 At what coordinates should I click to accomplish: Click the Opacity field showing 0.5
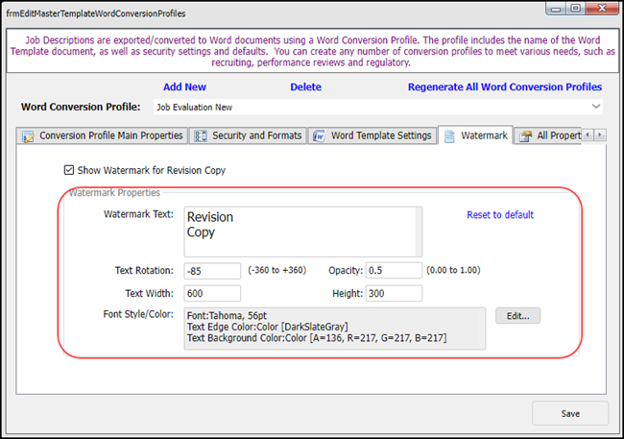coord(394,271)
